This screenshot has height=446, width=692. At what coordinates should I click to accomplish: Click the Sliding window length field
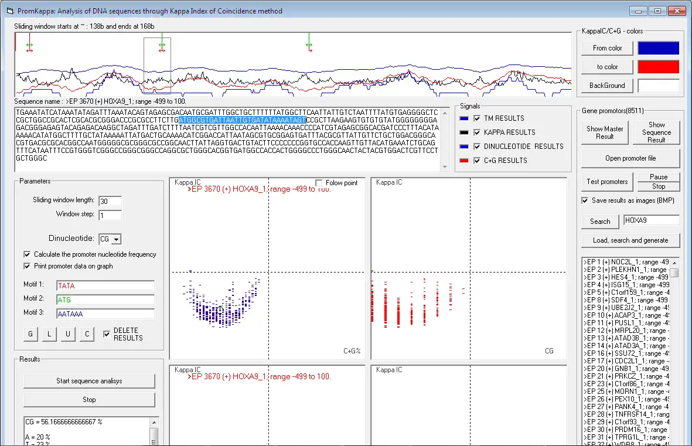(110, 202)
